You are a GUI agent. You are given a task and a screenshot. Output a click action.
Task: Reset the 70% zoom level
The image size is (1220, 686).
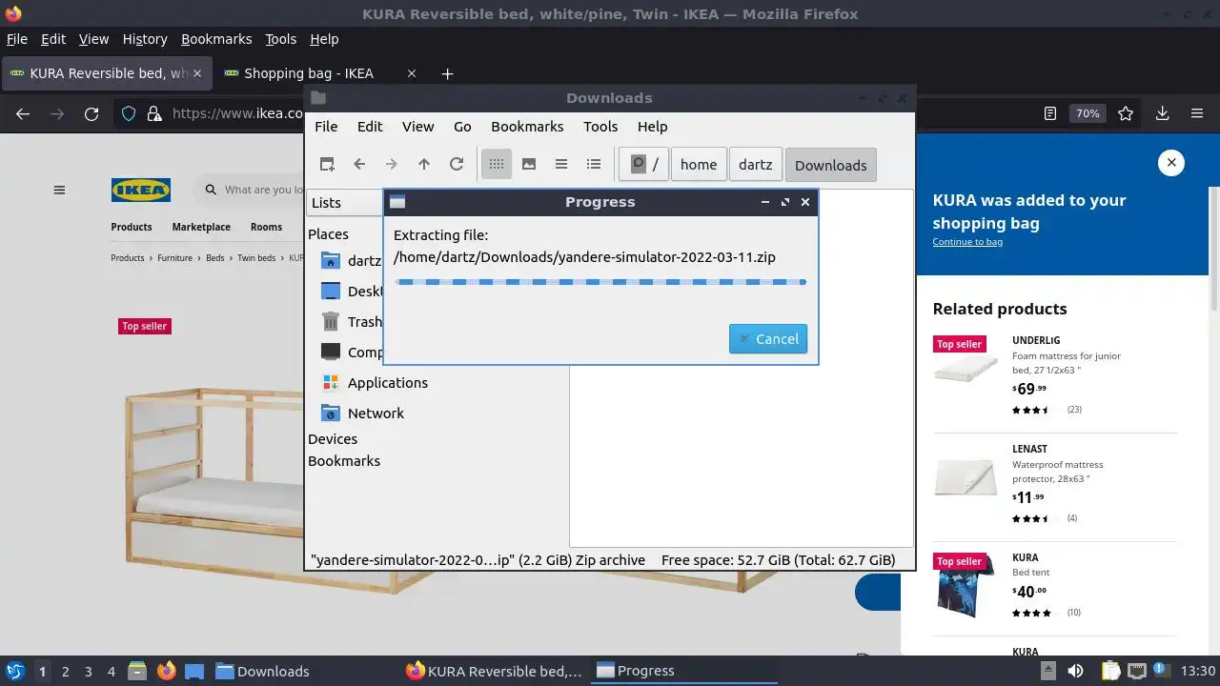pos(1088,113)
